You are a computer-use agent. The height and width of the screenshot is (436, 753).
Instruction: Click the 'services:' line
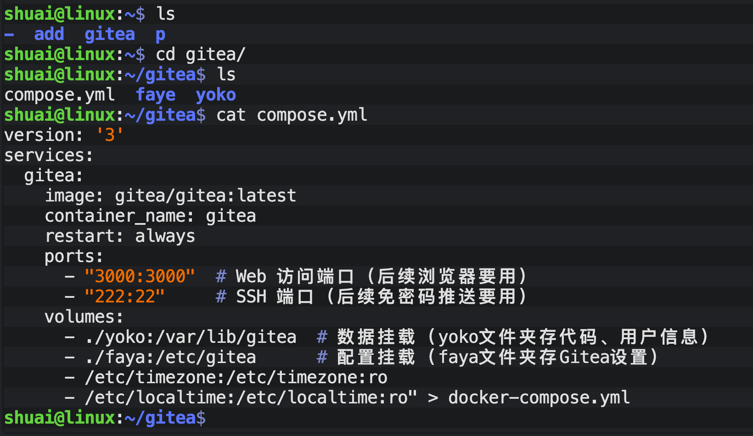point(49,156)
